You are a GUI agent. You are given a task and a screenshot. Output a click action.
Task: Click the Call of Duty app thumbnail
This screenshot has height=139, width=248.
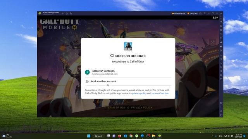(128, 46)
